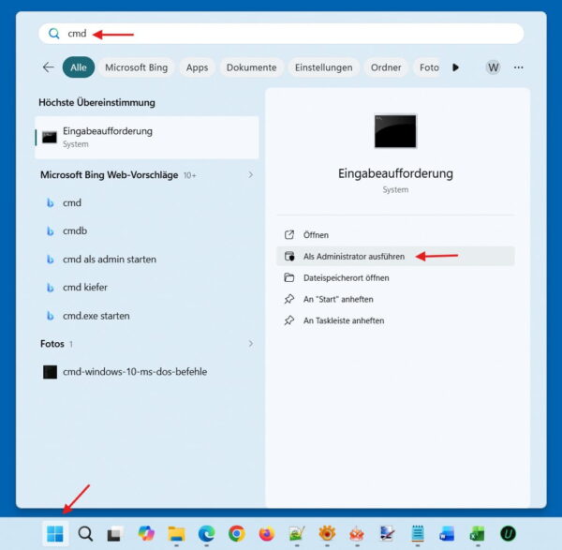The width and height of the screenshot is (562, 550).
Task: Click the Windows Start button
Action: click(55, 533)
